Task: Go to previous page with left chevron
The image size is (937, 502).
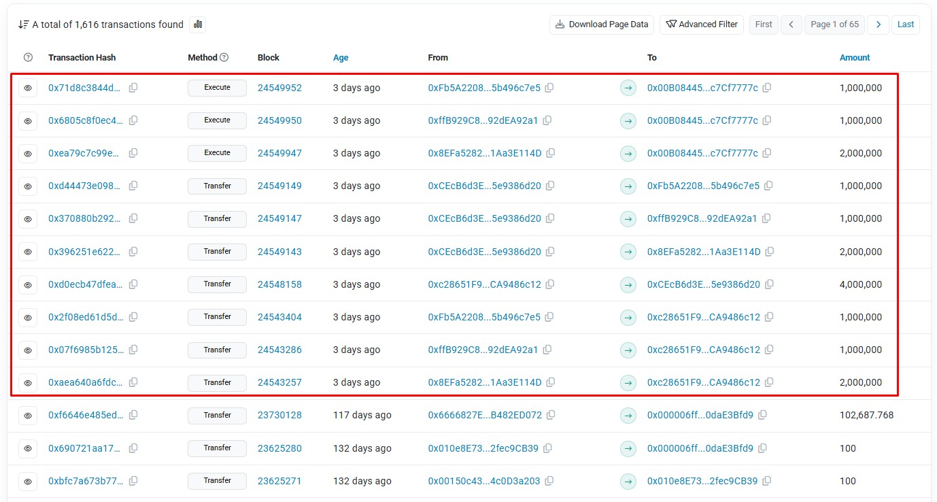Action: point(791,24)
